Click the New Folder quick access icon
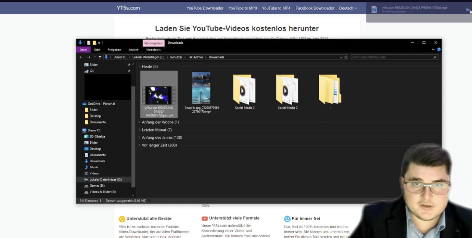 click(94, 43)
